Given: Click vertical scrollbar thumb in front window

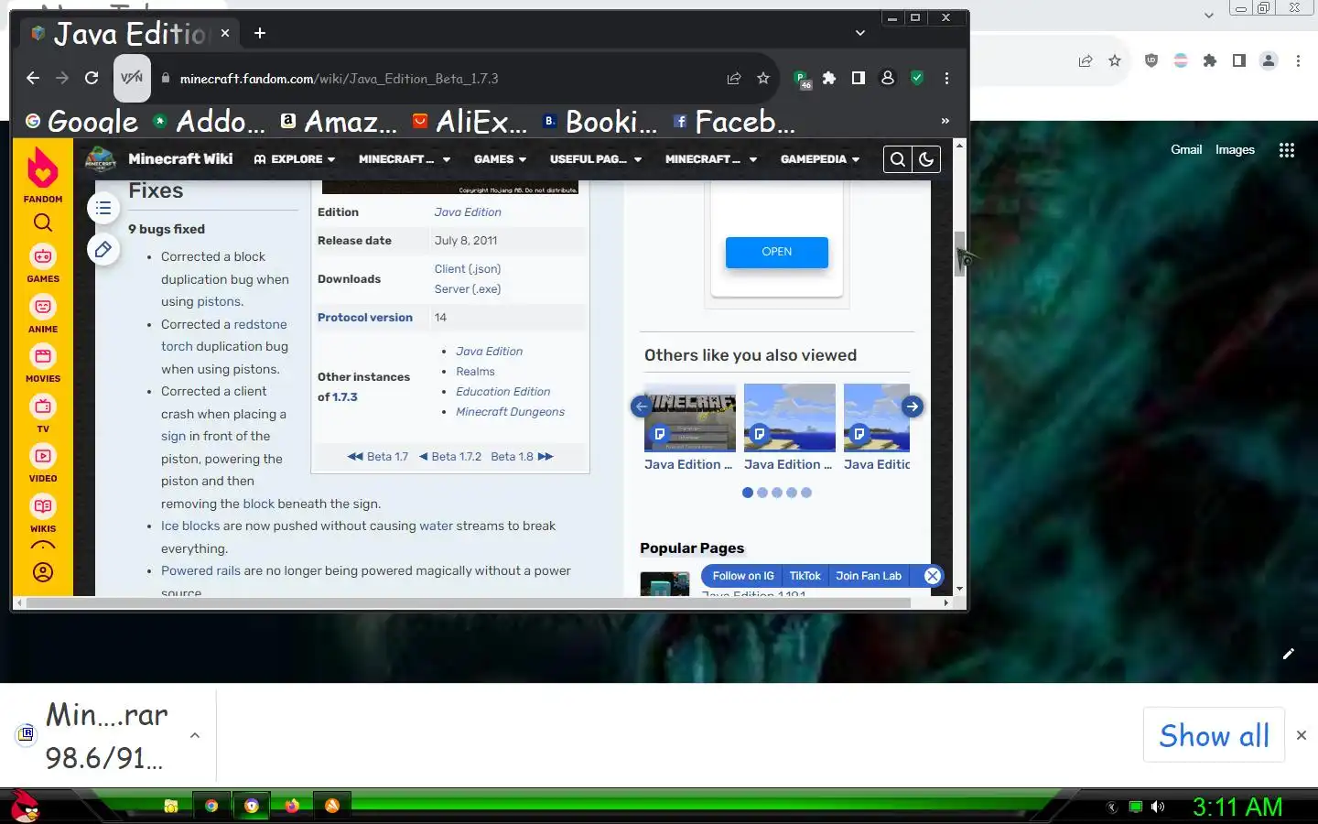Looking at the screenshot, I should pos(959,254).
